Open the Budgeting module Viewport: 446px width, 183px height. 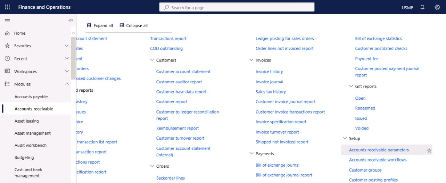point(24,158)
